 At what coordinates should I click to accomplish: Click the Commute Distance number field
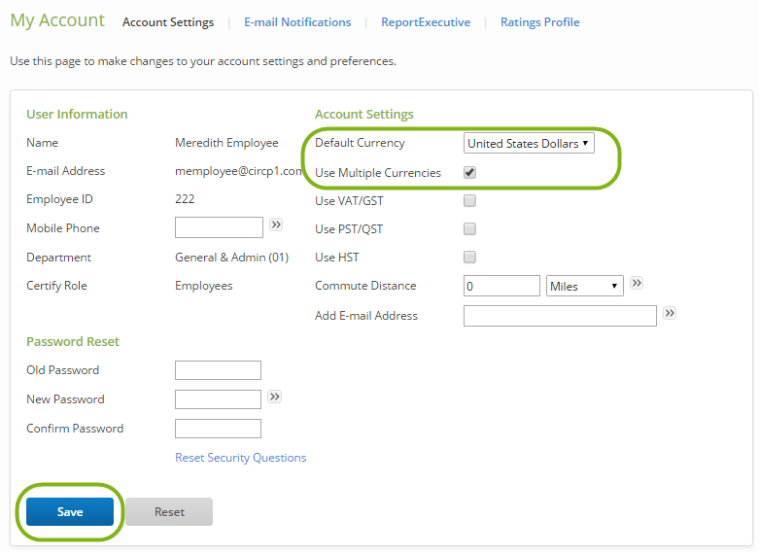[x=501, y=286]
